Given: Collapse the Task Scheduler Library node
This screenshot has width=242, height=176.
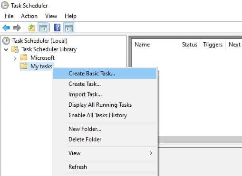Looking at the screenshot, I should point(6,50).
